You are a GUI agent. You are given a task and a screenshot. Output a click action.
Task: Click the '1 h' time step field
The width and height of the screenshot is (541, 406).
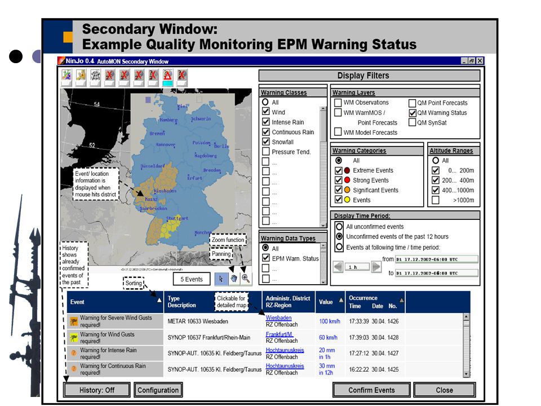coord(357,267)
